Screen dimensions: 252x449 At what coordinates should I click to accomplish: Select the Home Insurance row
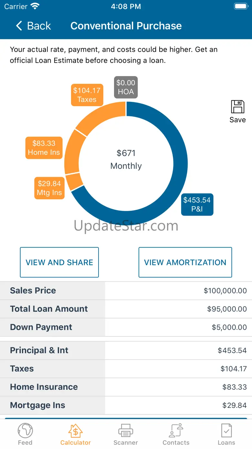126,387
